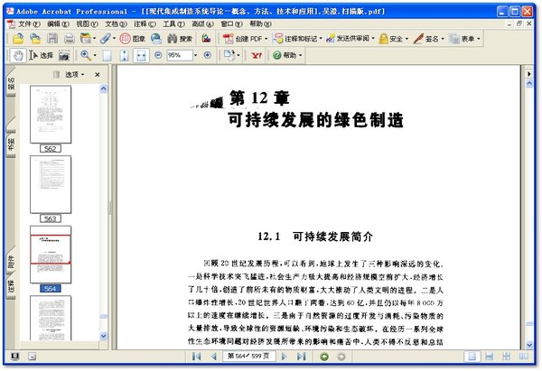Click the paperclip Attach file icon
Screen dimensions: 542x371
[106, 38]
